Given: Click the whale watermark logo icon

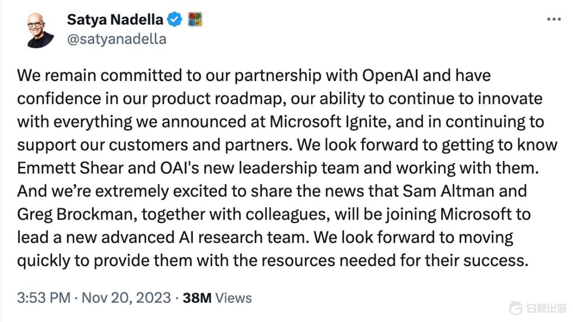Looking at the screenshot, I should pyautogui.click(x=516, y=308).
